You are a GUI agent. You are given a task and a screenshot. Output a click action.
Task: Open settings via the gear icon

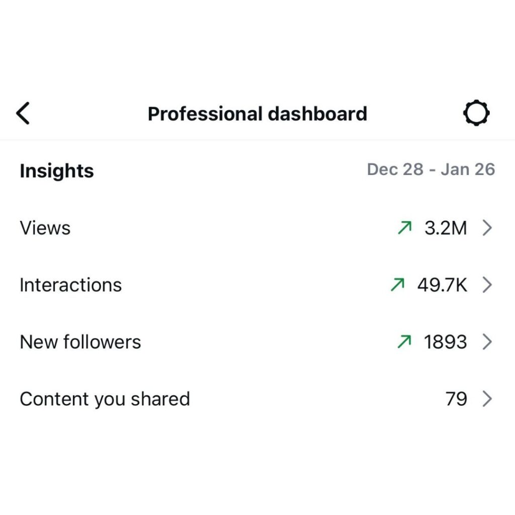476,113
